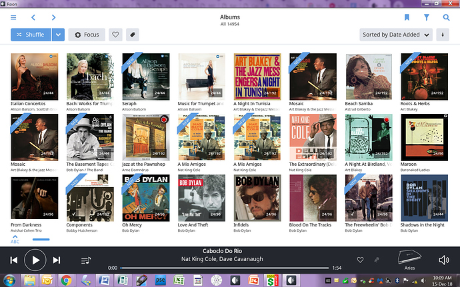The width and height of the screenshot is (460, 287).
Task: Open A Night In Tunisia album cover
Action: click(x=257, y=77)
